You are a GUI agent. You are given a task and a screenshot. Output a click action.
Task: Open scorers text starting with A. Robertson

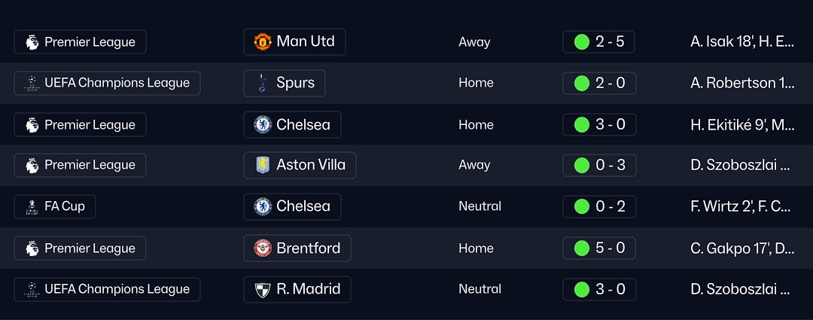[741, 83]
